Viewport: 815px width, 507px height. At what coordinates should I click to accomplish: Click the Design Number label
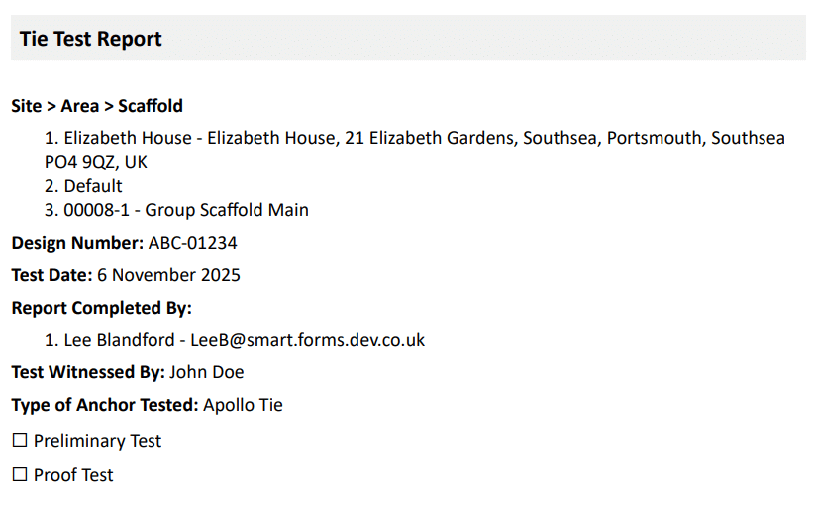pos(77,243)
